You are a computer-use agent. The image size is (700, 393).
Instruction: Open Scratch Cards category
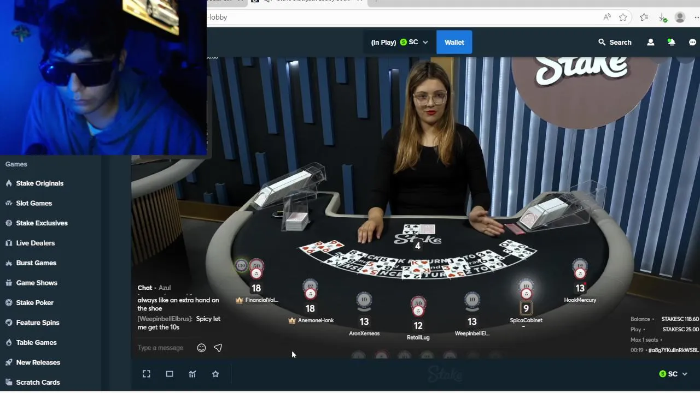coord(38,383)
